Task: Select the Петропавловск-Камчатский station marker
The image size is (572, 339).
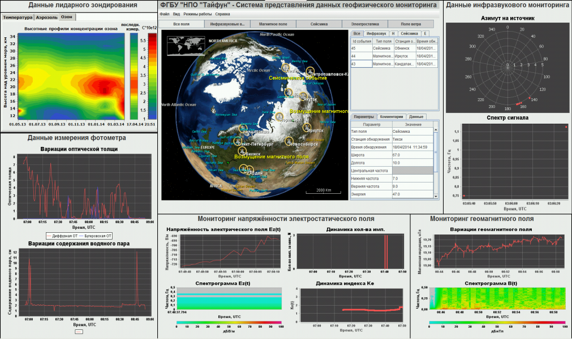Action: tap(310, 71)
